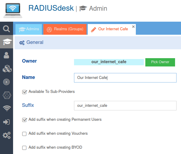Switch to the Admins tab
Image resolution: width=181 pixels, height=154 pixels.
(x=29, y=29)
